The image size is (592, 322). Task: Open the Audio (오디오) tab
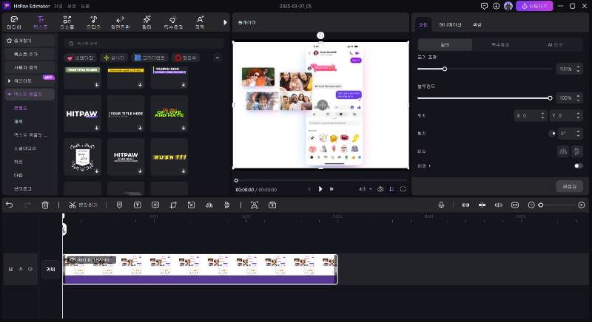(94, 23)
